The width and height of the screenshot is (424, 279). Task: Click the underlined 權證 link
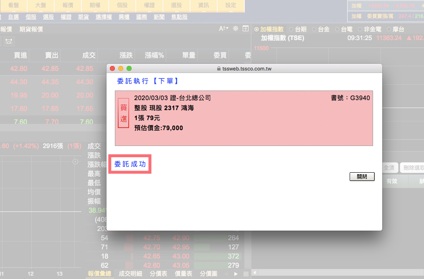click(66, 17)
